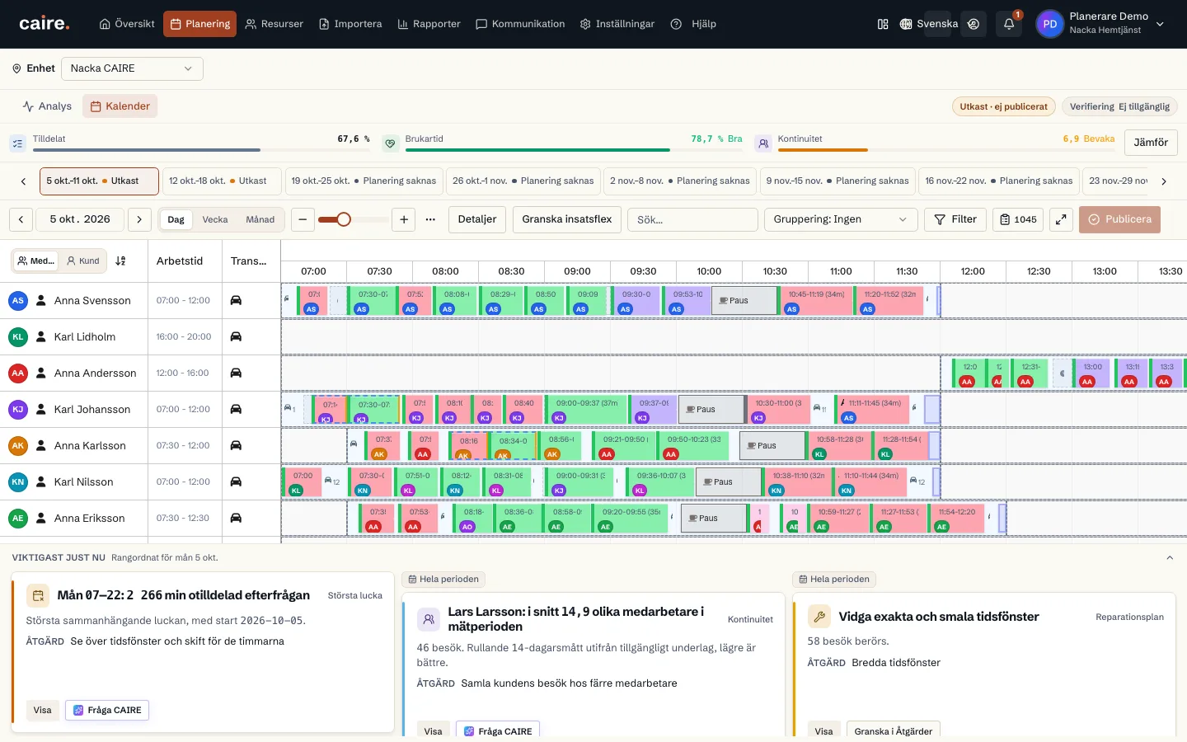Switch row view to Kund

click(x=82, y=261)
